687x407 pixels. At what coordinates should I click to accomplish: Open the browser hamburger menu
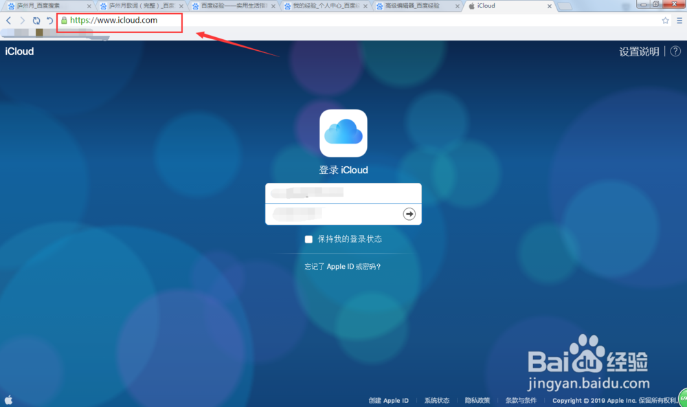point(679,21)
